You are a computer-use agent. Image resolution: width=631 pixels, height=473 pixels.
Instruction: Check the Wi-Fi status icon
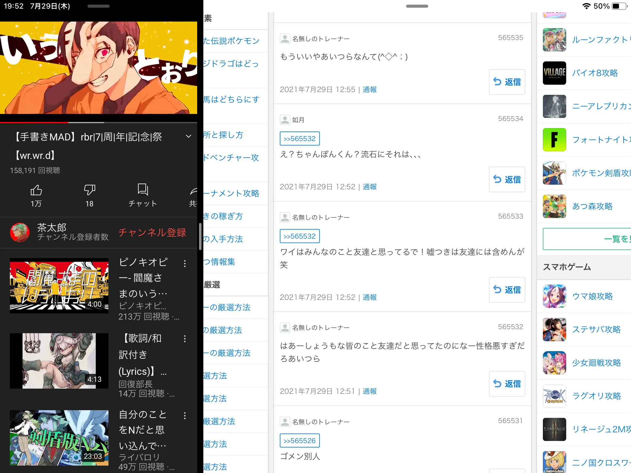pyautogui.click(x=586, y=6)
